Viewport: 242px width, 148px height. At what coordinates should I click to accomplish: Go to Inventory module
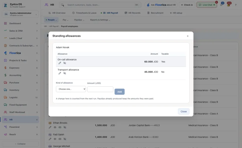[20, 90]
